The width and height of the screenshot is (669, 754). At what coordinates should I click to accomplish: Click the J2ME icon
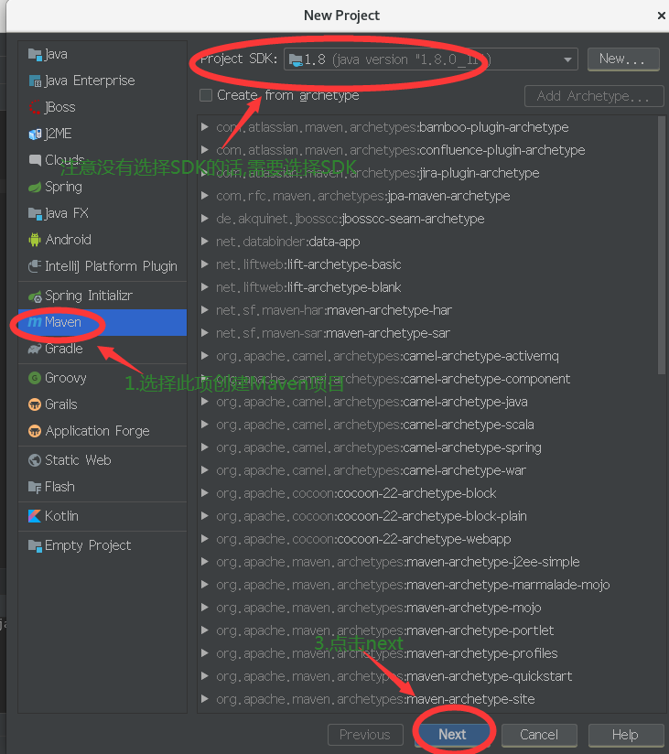click(35, 134)
